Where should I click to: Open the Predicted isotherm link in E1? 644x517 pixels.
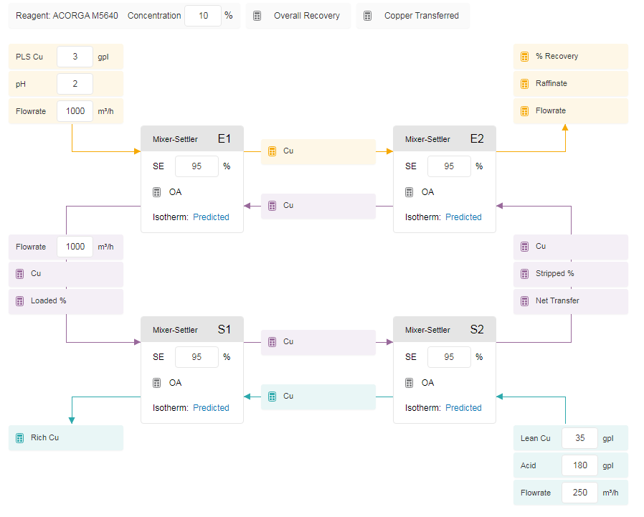point(211,217)
